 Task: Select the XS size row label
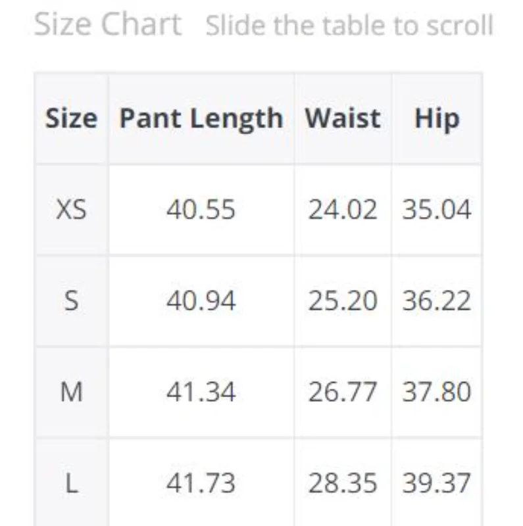71,210
